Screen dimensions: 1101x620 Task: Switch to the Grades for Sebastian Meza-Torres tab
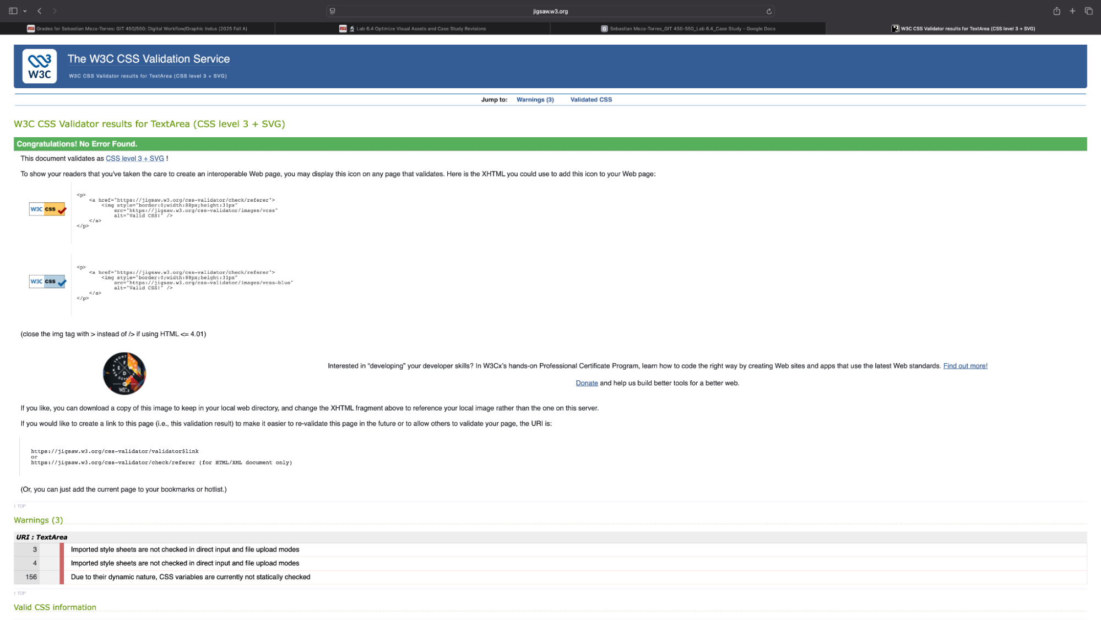137,29
